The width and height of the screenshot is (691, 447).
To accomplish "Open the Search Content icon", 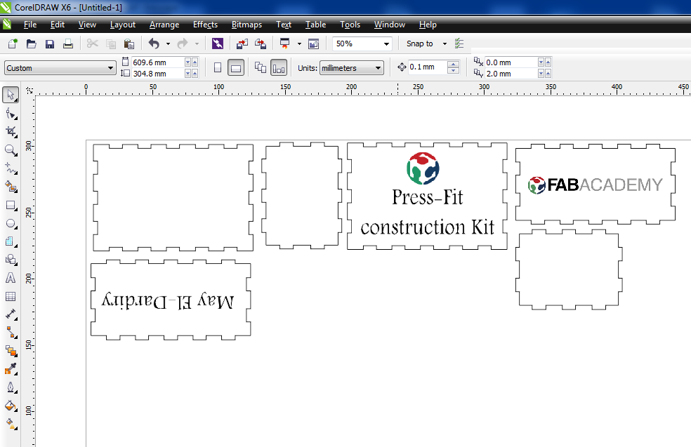I will [x=218, y=44].
